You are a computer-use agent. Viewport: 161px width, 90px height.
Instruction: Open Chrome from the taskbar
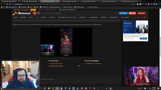click(57, 88)
